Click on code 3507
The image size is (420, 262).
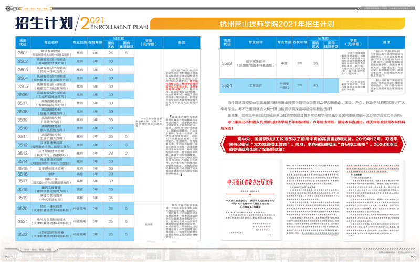click(x=23, y=103)
